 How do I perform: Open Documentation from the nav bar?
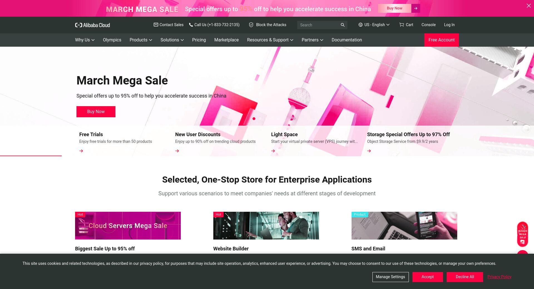347,40
